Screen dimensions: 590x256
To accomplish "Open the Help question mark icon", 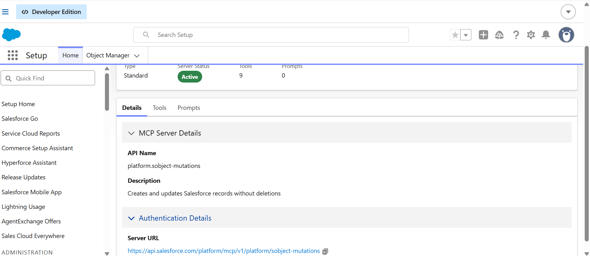I will (516, 35).
